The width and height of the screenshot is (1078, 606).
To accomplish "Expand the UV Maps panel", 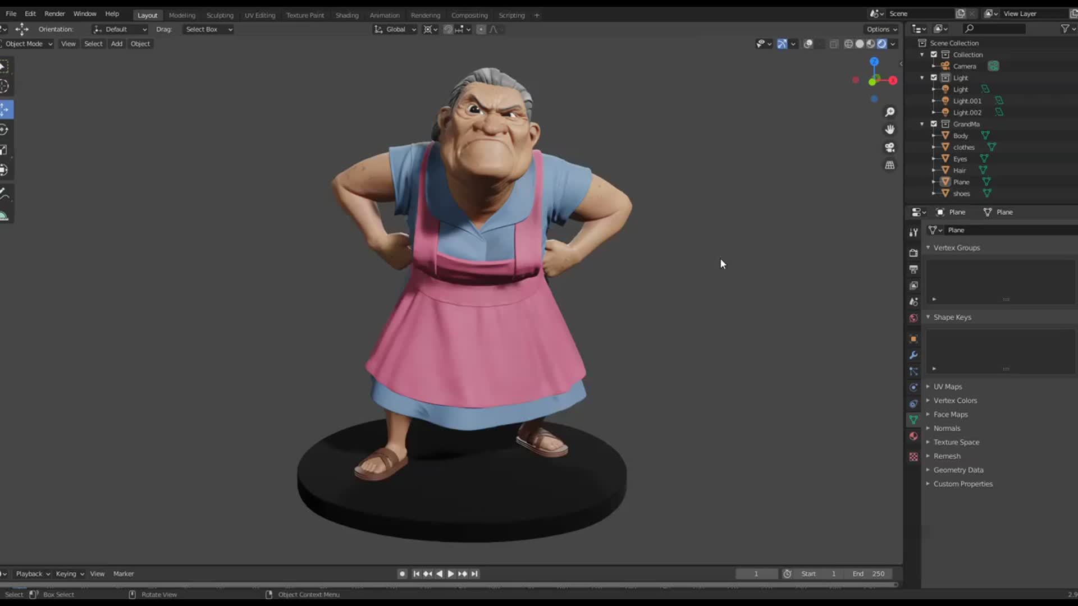I will 947,387.
